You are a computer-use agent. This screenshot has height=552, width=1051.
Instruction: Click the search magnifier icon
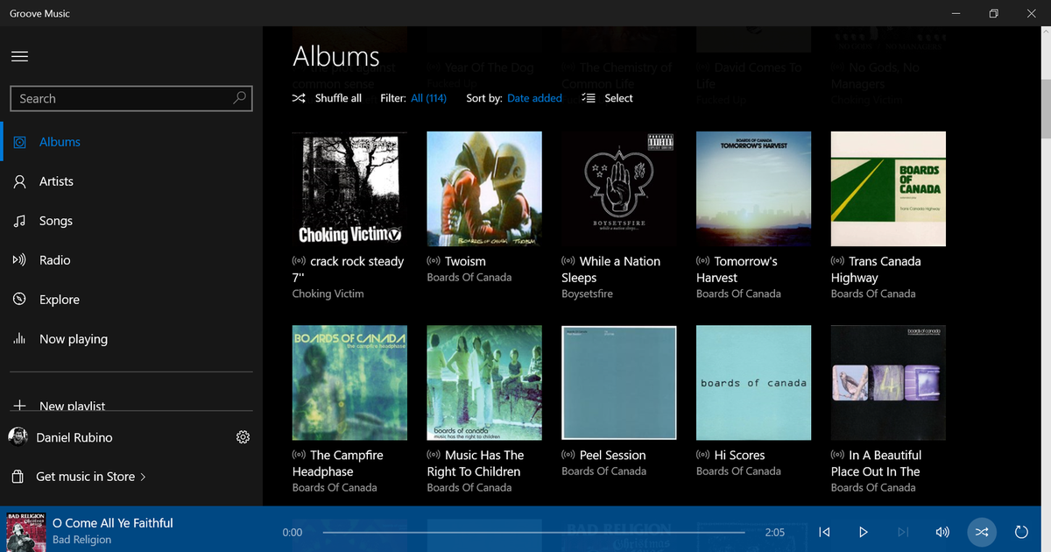click(239, 98)
